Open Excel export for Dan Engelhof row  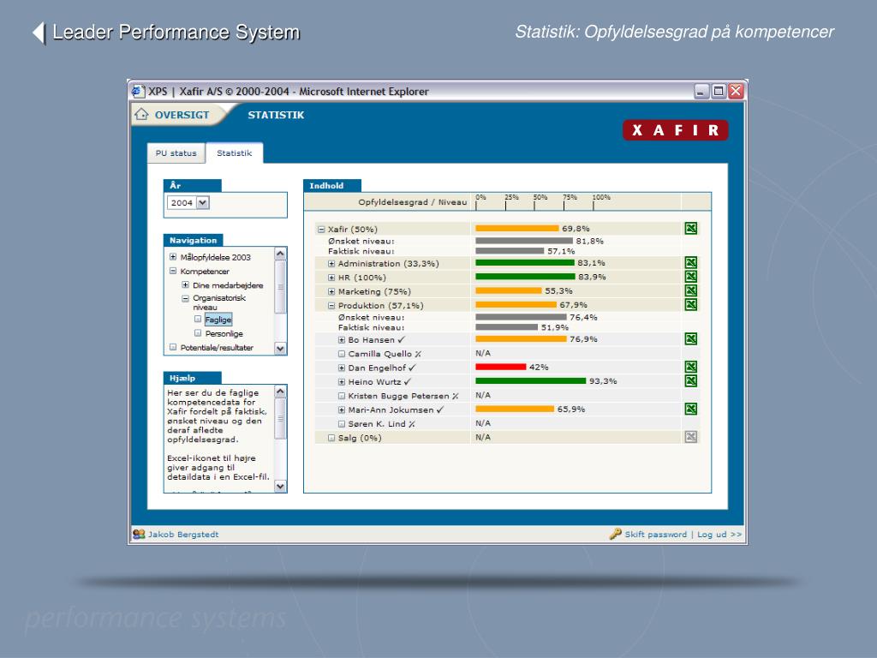(x=691, y=367)
